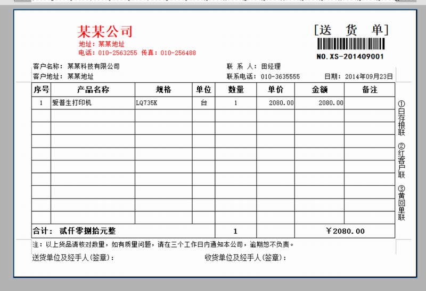Select the LQ735K specification cell
Viewport: 426px width, 291px height.
(146, 103)
